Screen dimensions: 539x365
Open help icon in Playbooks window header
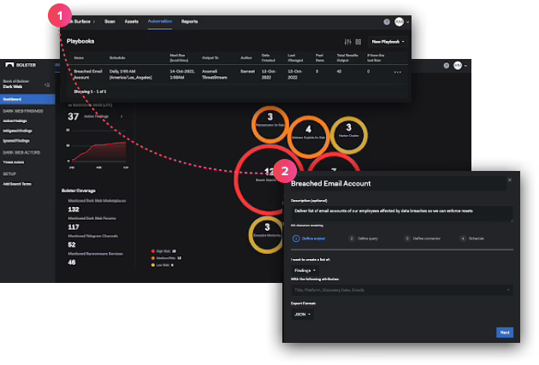pos(387,22)
